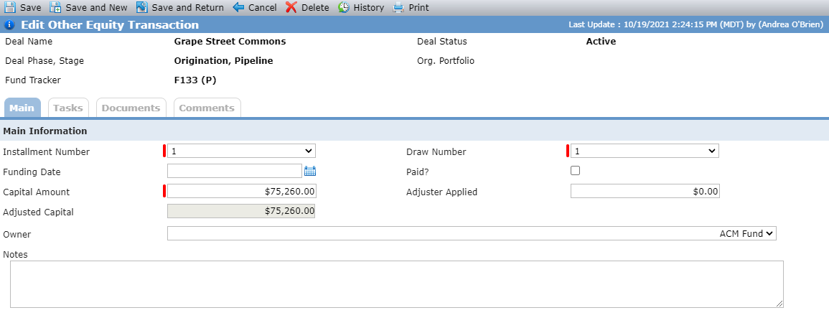Click the Main Information section header
Image resolution: width=829 pixels, height=323 pixels.
(x=45, y=131)
